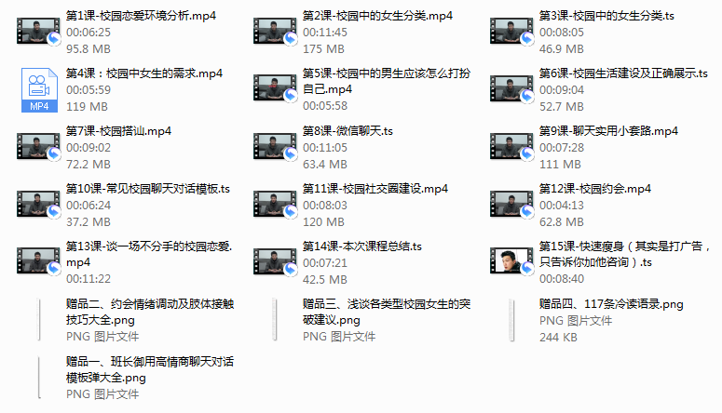Select face thumbnail of 第15课-快速瘦身 video
The image size is (722, 413).
[x=512, y=261]
